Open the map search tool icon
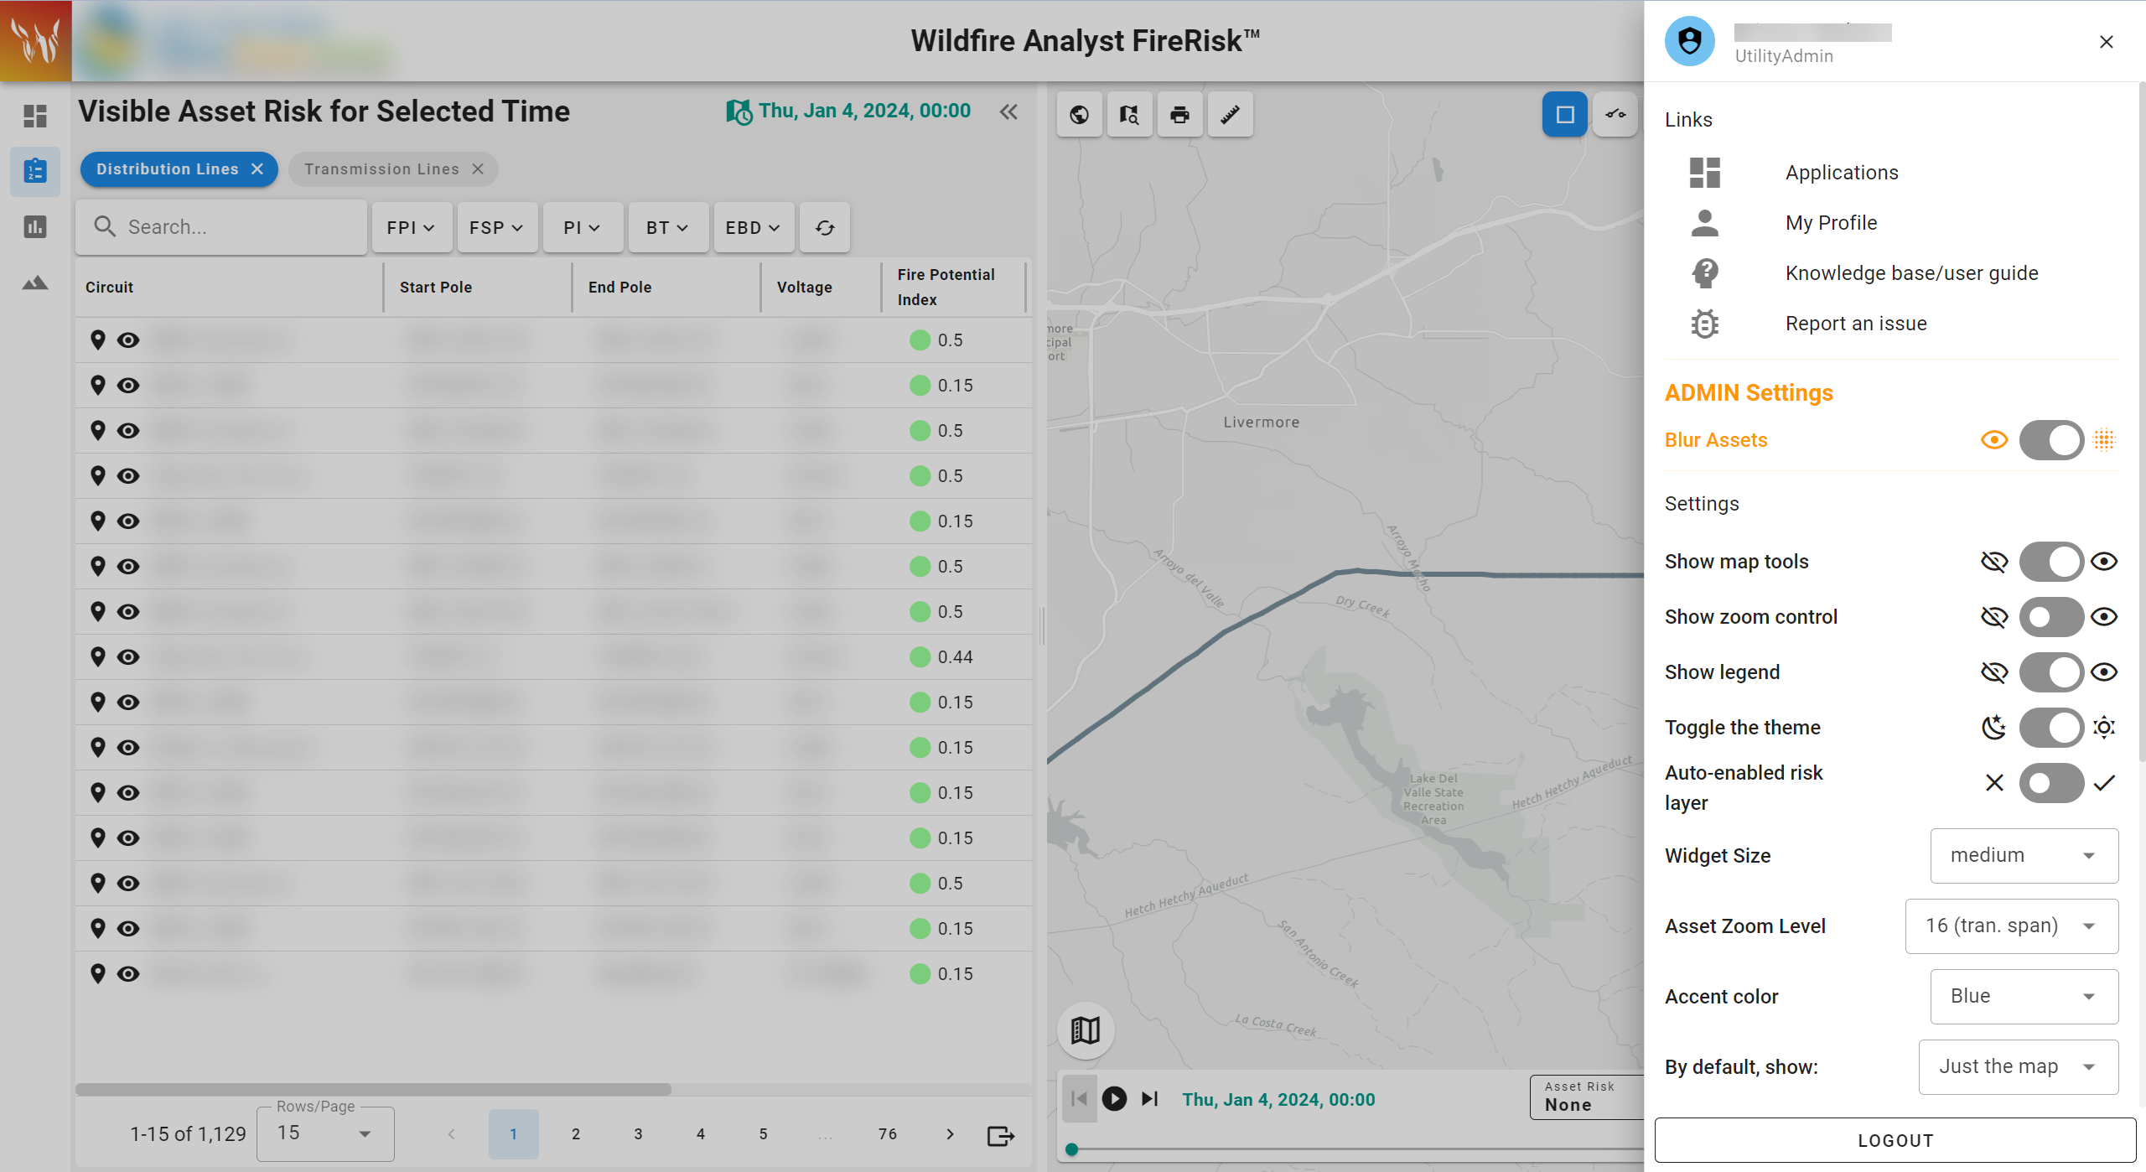Screen dimensions: 2146x1172 [x=1129, y=114]
